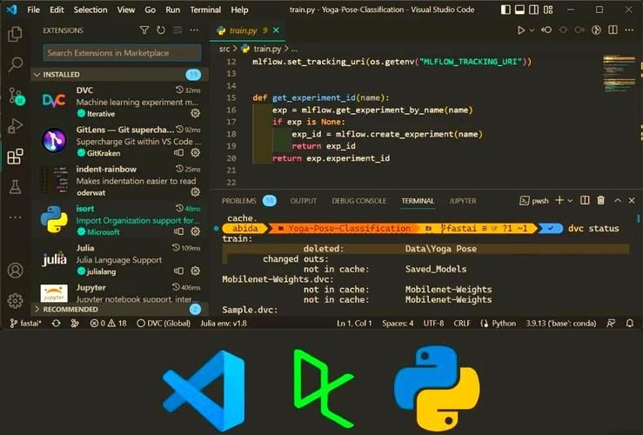This screenshot has height=435, width=643.
Task: Open the Explorer view in activity bar
Action: (15, 34)
